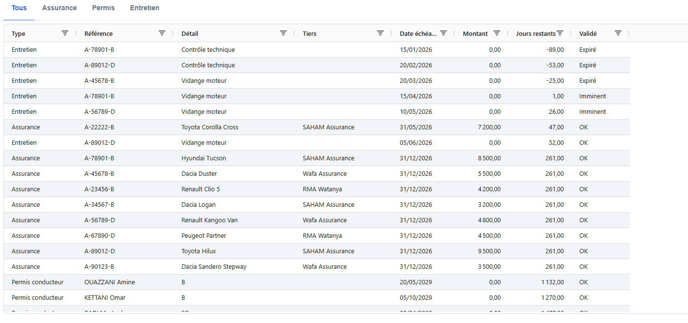
Task: Open the Entretien tab
Action: pos(145,8)
